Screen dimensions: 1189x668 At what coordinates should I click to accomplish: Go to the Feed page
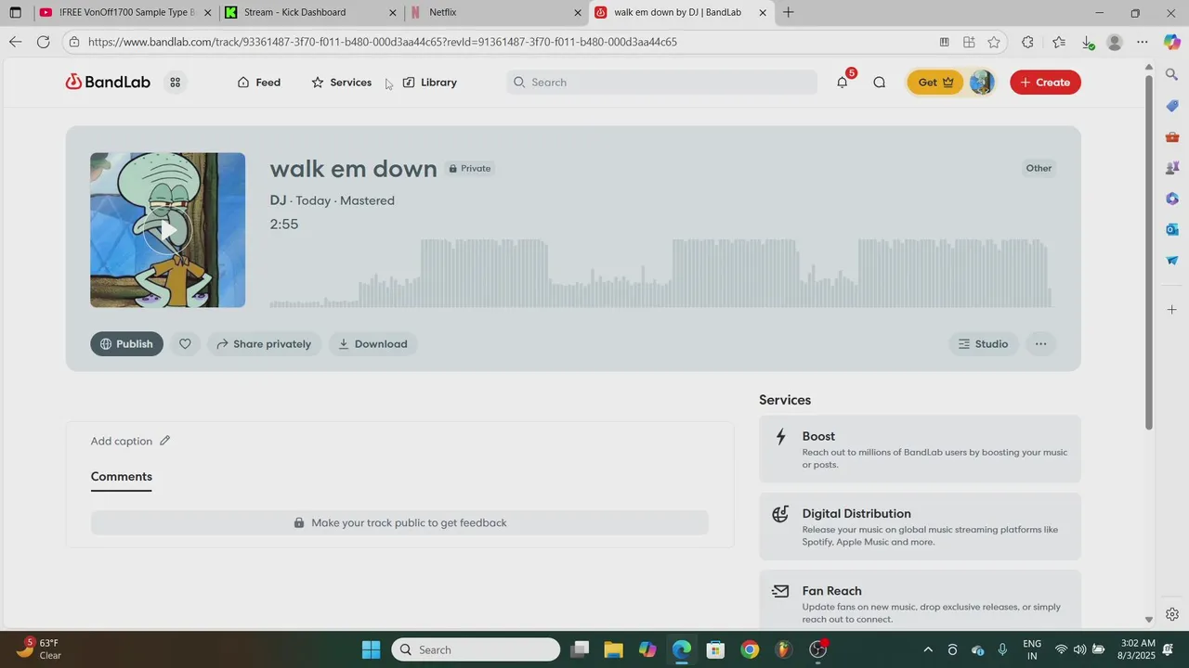tap(258, 82)
